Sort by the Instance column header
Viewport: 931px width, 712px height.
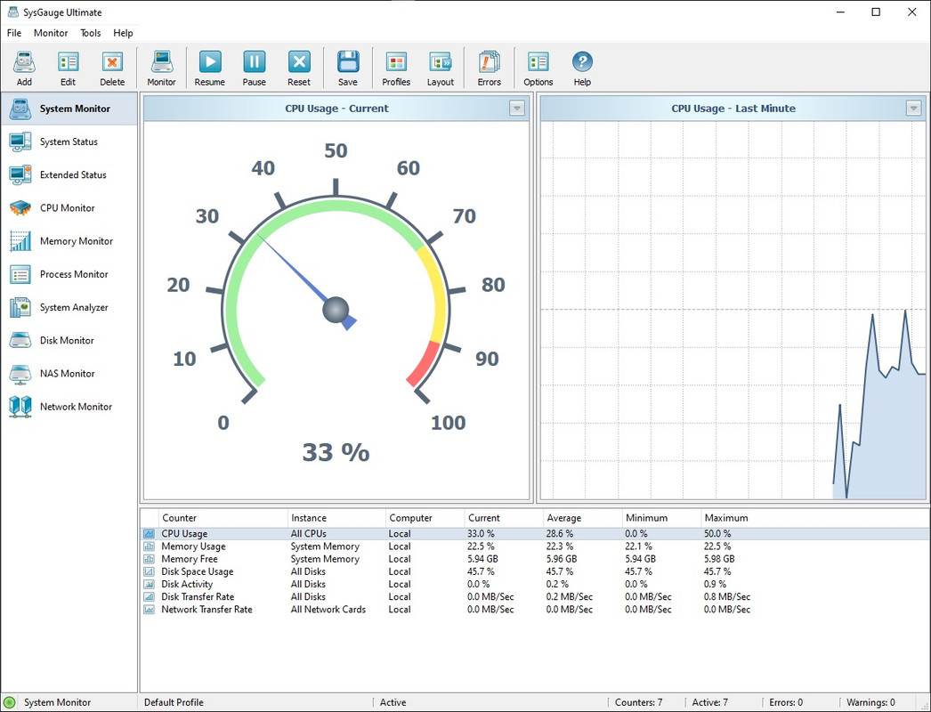point(337,518)
